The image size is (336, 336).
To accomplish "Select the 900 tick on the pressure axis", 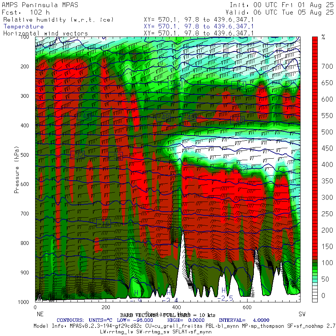I will [25, 273].
